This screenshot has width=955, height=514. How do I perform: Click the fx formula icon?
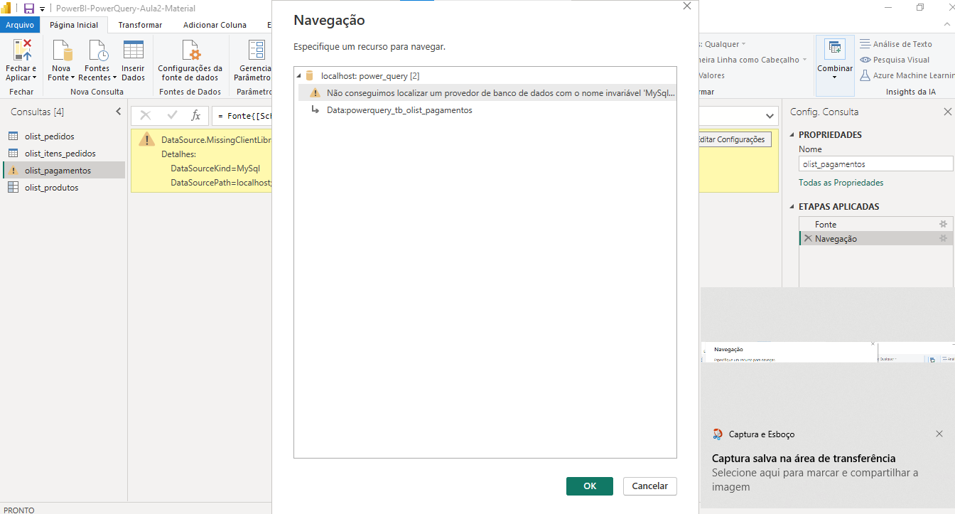pyautogui.click(x=196, y=116)
